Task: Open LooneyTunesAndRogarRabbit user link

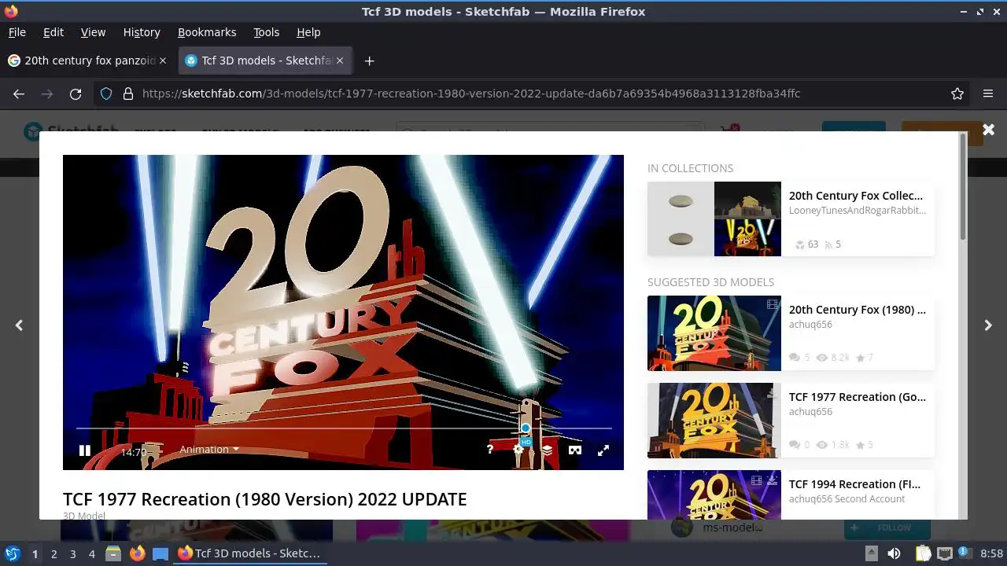Action: (x=858, y=211)
